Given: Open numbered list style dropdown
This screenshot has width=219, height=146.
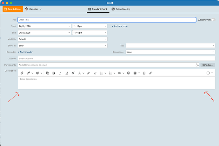Looking at the screenshot, I should pos(114,73).
